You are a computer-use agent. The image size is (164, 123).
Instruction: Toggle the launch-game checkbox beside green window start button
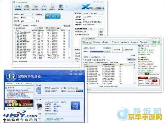(124, 50)
